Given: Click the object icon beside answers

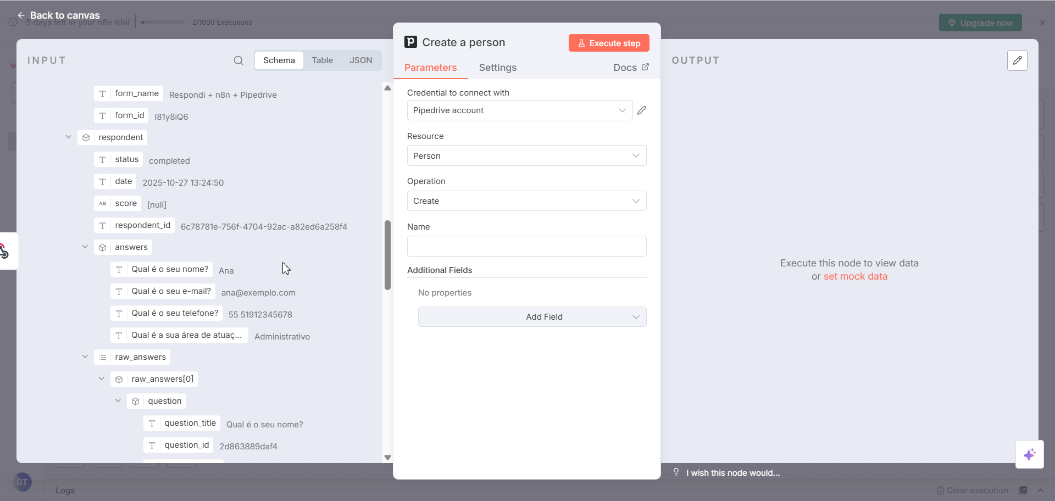Looking at the screenshot, I should [x=103, y=247].
